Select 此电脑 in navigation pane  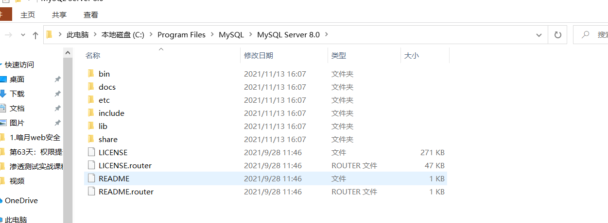[x=16, y=219]
